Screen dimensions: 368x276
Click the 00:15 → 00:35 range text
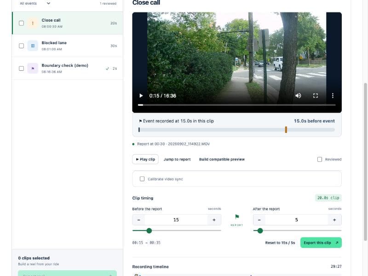click(146, 243)
